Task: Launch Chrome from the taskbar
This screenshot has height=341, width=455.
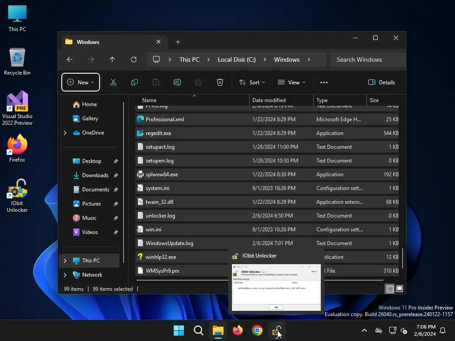Action: (x=257, y=330)
